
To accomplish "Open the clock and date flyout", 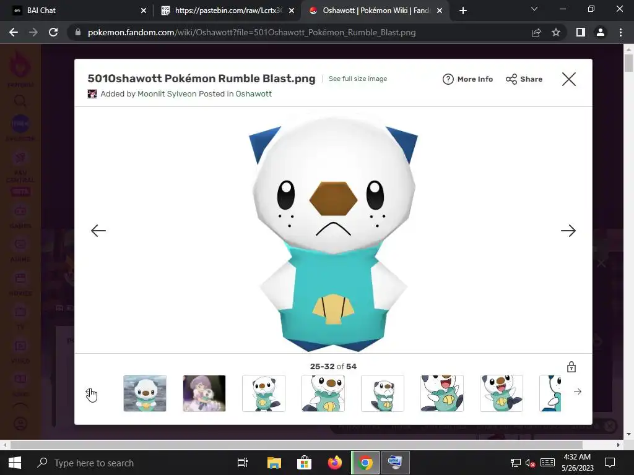I will tap(578, 463).
